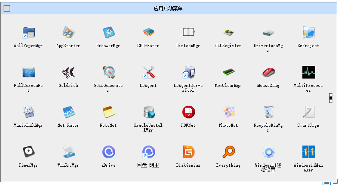Open DriverIconMgr drive icon
Viewport: 338px width, 185px height.
268,33
